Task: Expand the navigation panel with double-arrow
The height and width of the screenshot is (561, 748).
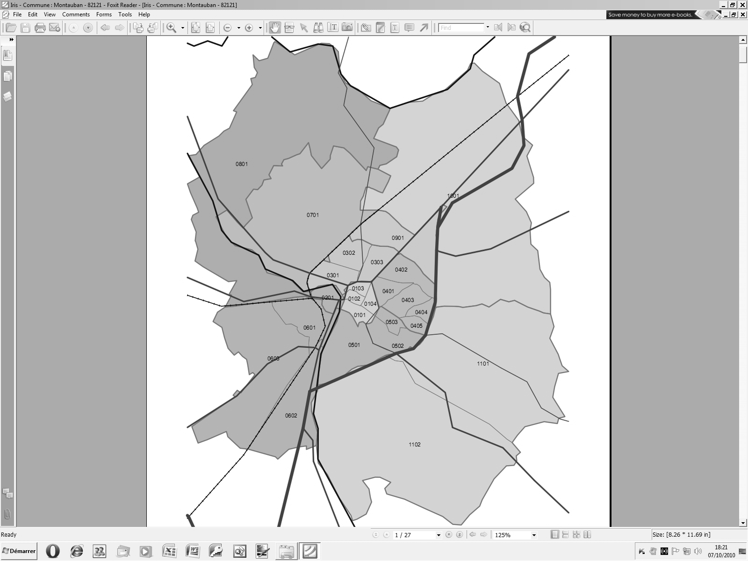Action: [11, 40]
